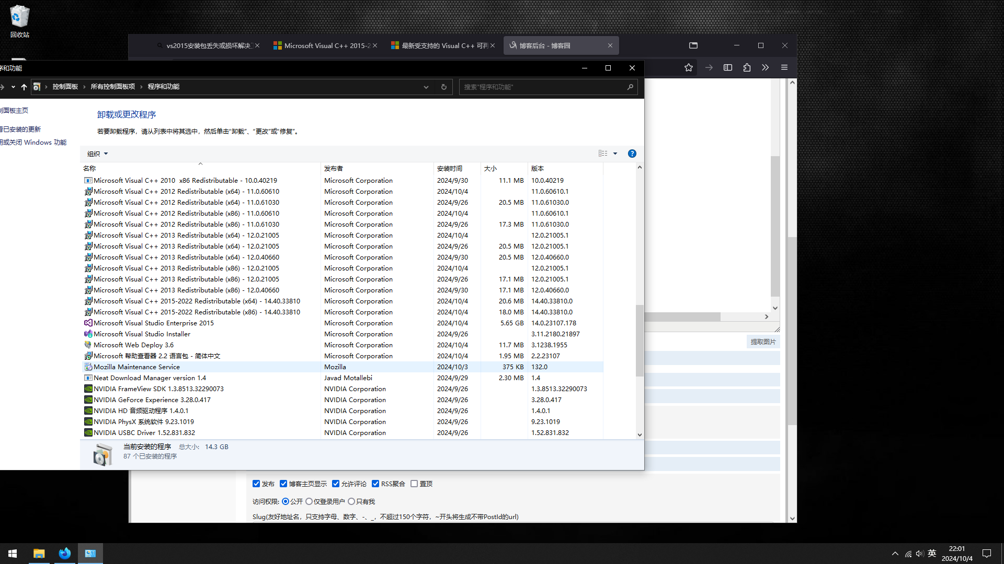Switch to the vs2015安装包丢失或损坏 tab
1004x564 pixels.
pyautogui.click(x=208, y=45)
